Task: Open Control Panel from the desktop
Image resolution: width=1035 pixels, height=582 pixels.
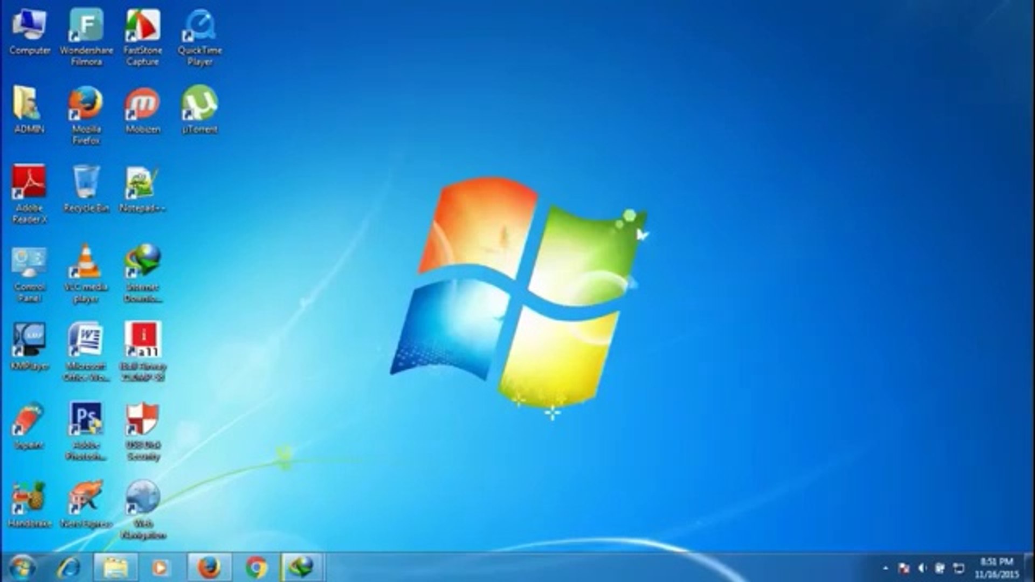Action: click(30, 261)
